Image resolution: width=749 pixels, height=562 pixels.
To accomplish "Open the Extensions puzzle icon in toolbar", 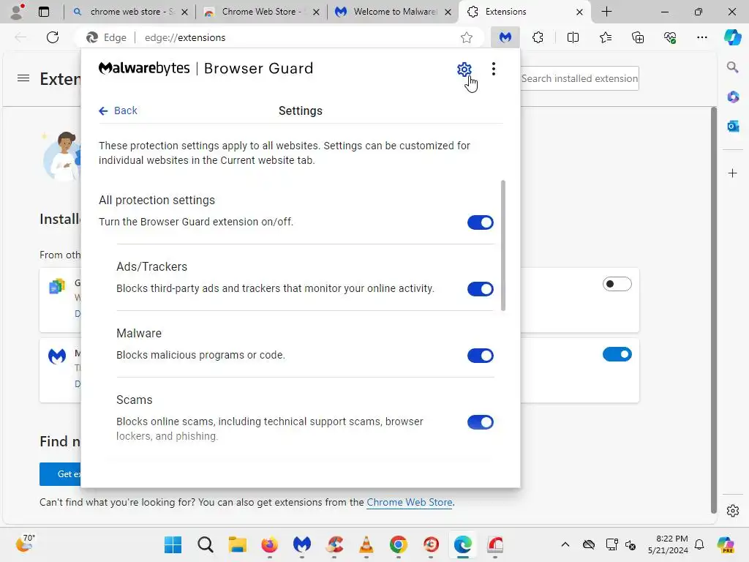I will [538, 37].
